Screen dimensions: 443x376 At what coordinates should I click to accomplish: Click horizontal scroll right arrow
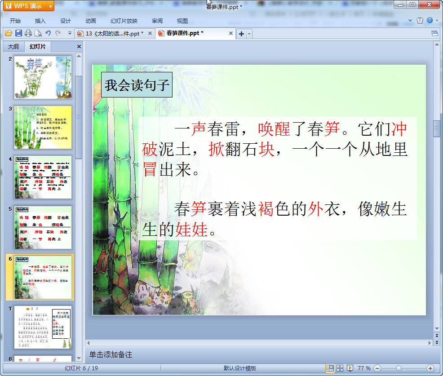pos(430,343)
